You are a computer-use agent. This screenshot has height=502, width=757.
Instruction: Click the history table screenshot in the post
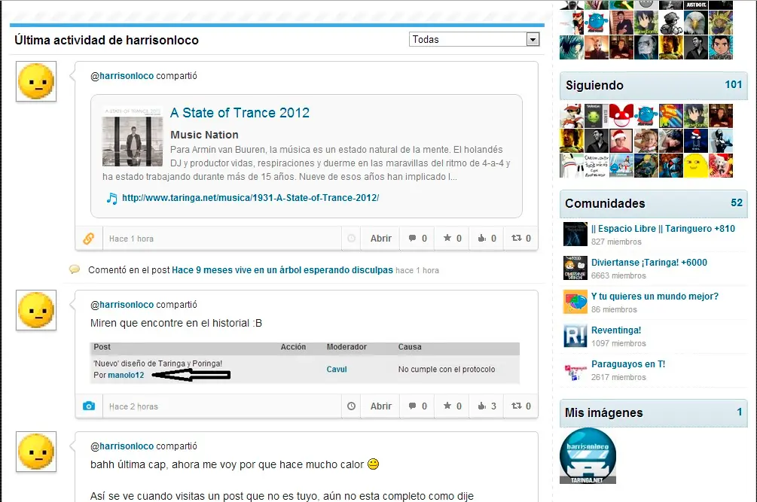(304, 363)
